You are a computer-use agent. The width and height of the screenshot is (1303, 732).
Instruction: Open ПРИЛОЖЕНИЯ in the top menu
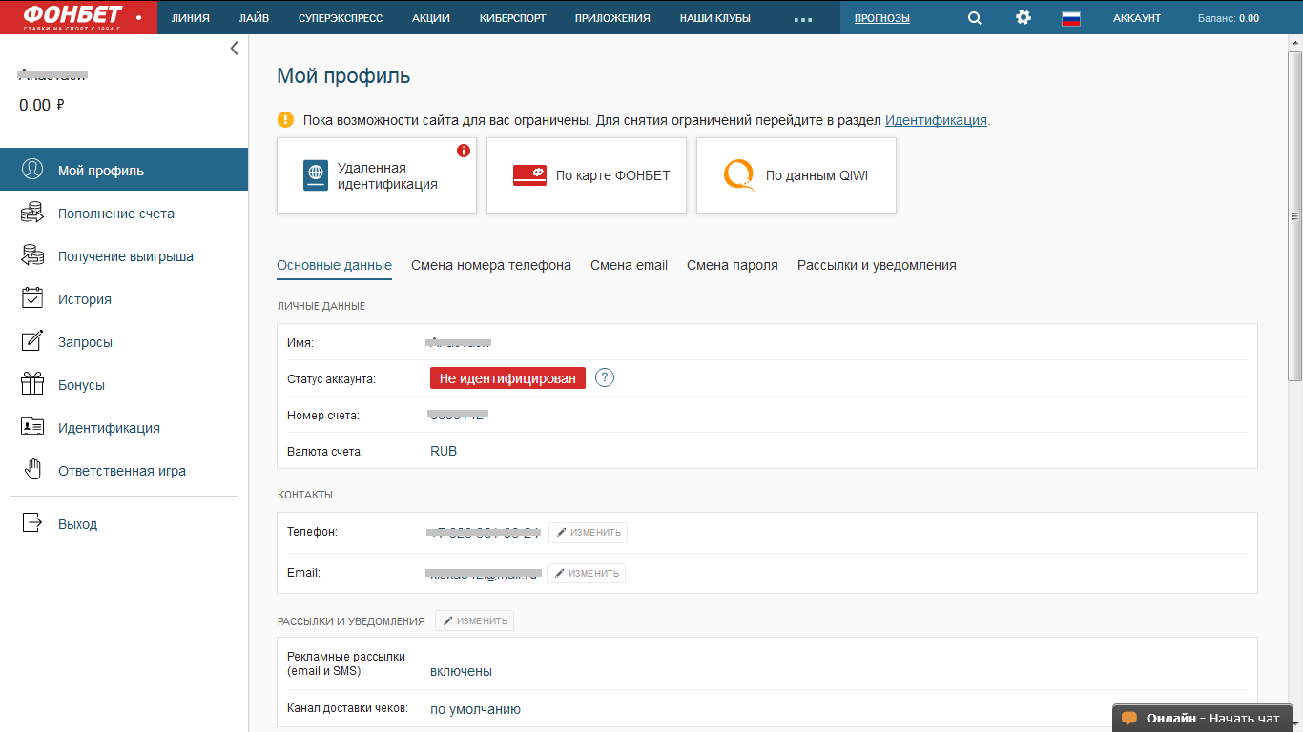click(612, 18)
